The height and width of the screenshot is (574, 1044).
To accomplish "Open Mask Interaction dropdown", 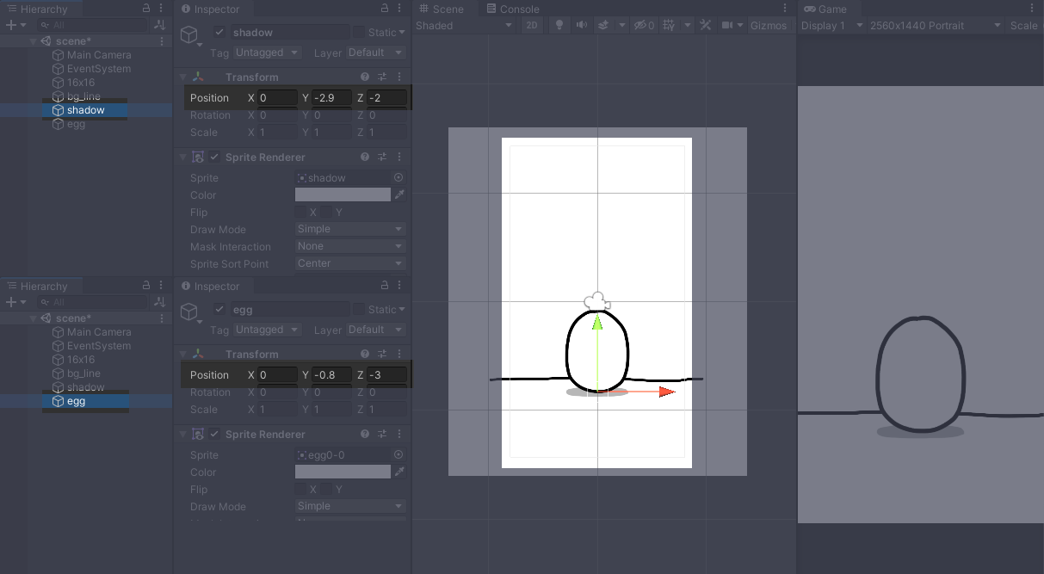I will [350, 246].
